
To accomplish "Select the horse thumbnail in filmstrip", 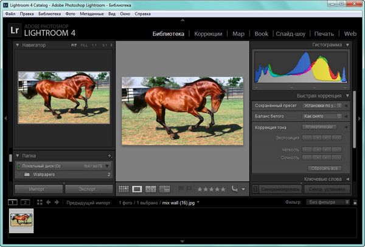I will 21,221.
